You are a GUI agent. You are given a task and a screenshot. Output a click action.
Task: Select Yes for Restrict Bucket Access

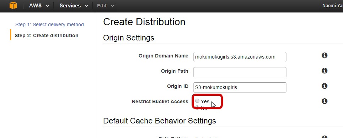tap(197, 101)
